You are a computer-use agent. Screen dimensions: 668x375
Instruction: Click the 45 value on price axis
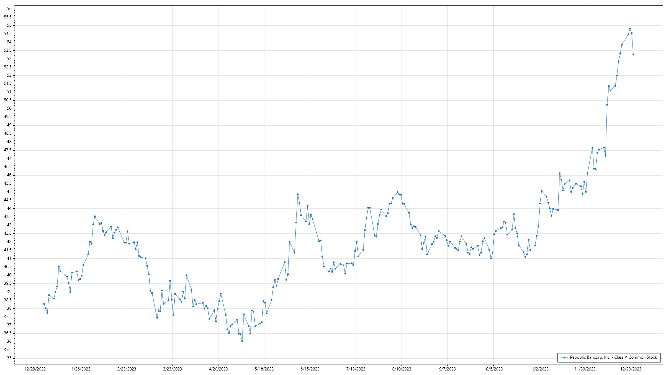pyautogui.click(x=9, y=192)
